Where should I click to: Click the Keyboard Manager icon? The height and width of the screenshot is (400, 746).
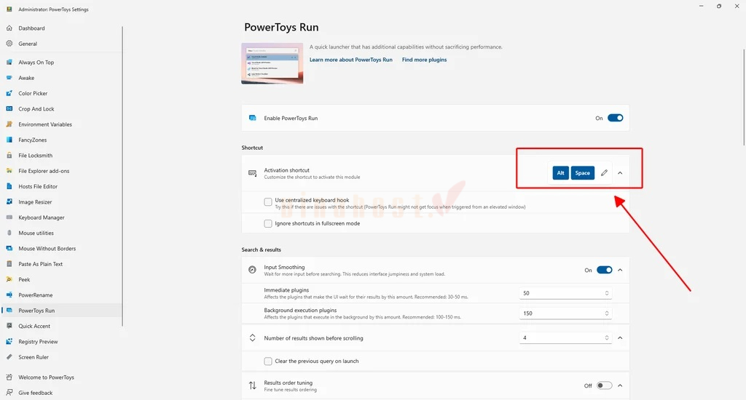point(9,217)
